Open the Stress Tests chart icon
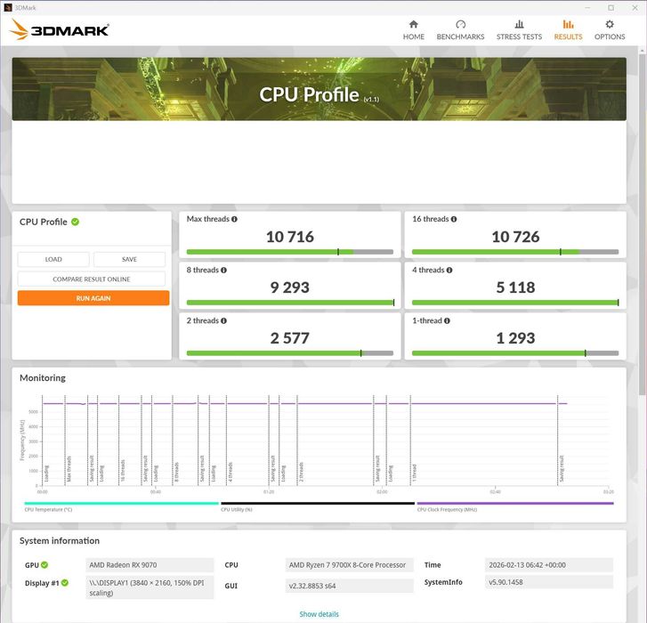 point(519,24)
